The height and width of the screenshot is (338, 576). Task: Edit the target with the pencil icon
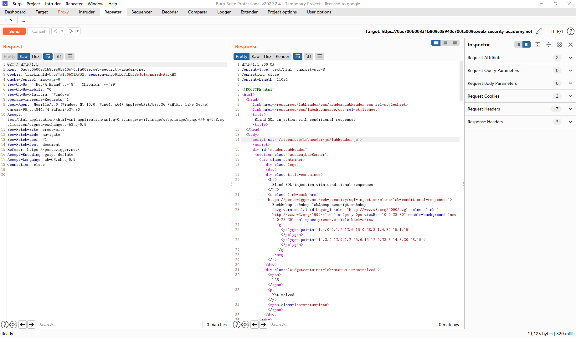click(539, 31)
